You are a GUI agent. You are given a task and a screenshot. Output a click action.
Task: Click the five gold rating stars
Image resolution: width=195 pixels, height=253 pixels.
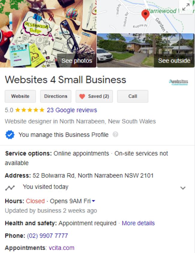[30, 110]
